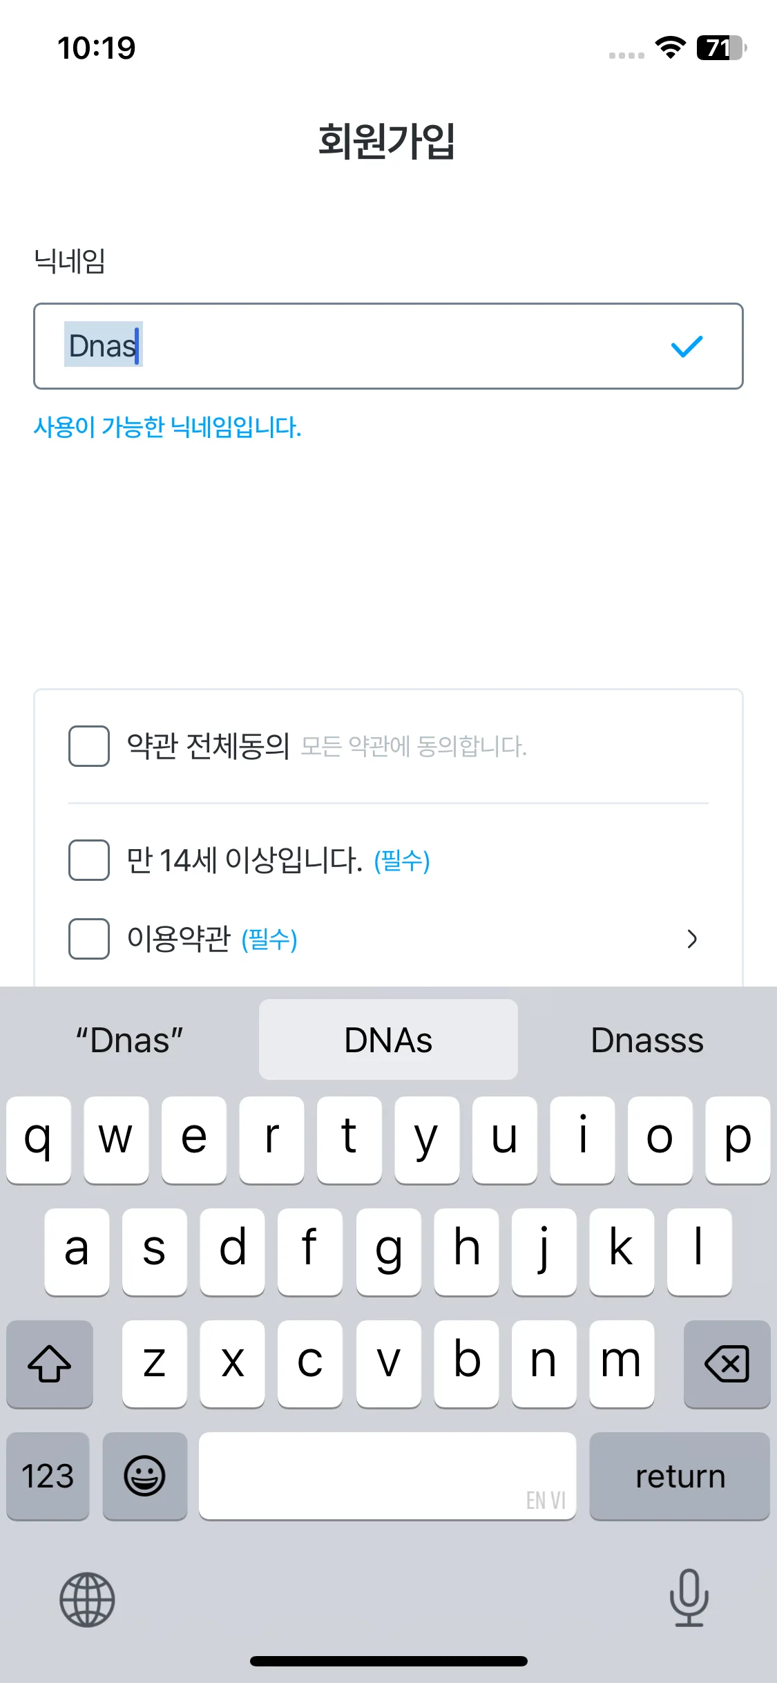
Task: Tap the Wi-Fi status icon
Action: pyautogui.click(x=670, y=48)
